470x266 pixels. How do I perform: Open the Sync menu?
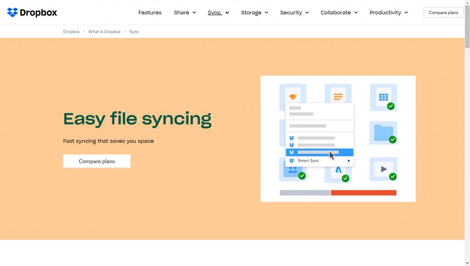click(x=215, y=12)
